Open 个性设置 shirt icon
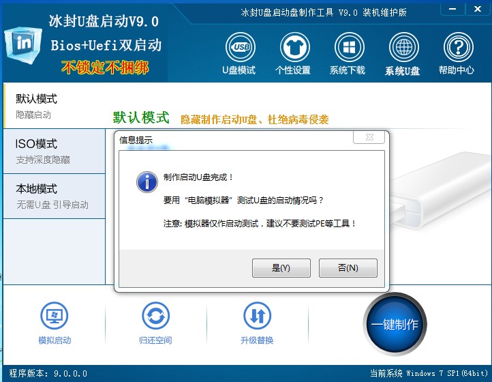 [x=294, y=47]
